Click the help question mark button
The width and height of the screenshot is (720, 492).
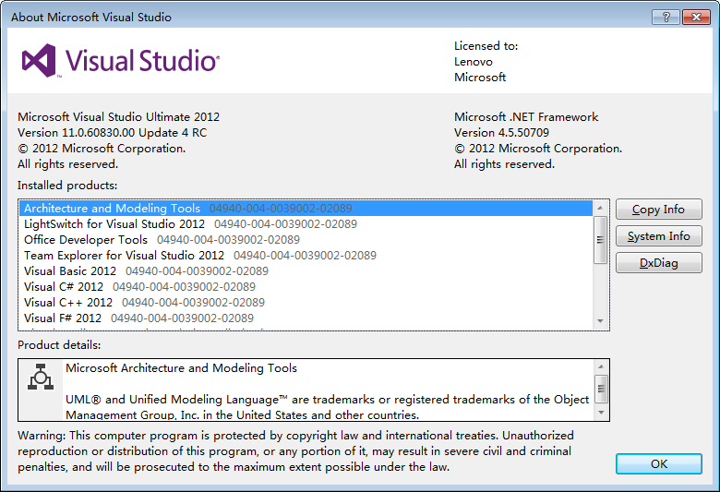664,17
